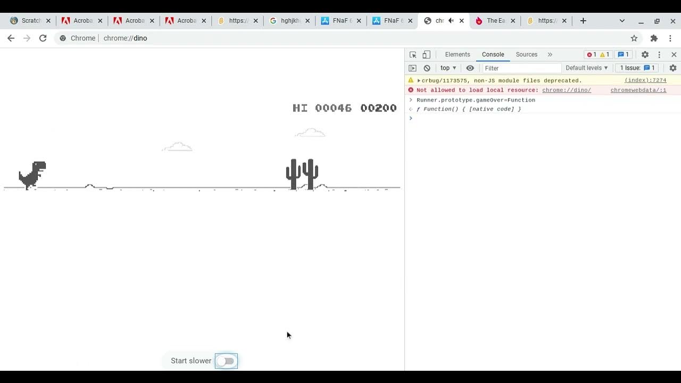Open the chromewebdata/:1 source link

click(x=638, y=90)
